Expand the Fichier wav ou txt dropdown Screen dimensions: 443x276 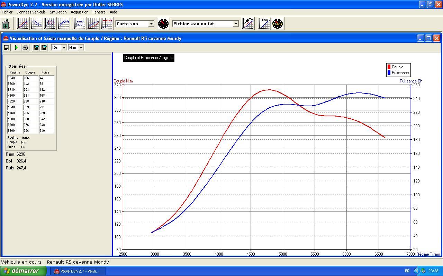coord(236,24)
